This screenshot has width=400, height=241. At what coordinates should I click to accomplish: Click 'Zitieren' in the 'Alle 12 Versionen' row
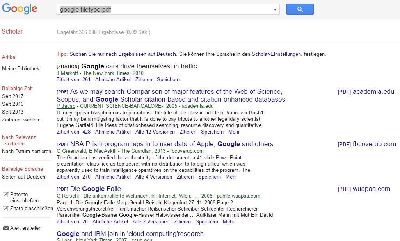tap(188, 132)
